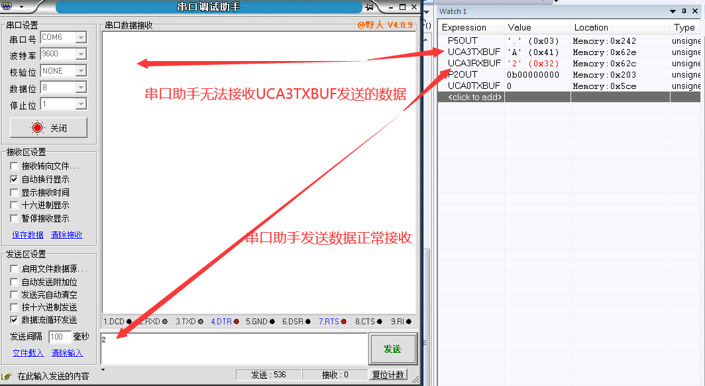Select the UCA0TXBUF watch expression
Screen dimensions: 705x386
[474, 86]
